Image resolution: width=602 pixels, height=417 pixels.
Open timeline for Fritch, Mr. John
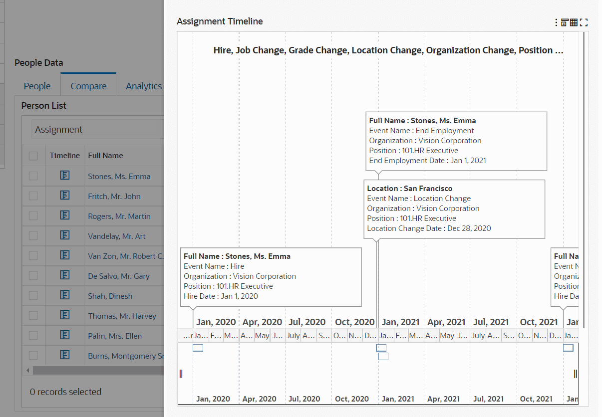[x=65, y=195]
